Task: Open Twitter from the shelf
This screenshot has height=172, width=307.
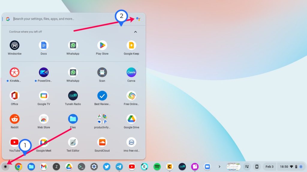Action: click(x=106, y=167)
